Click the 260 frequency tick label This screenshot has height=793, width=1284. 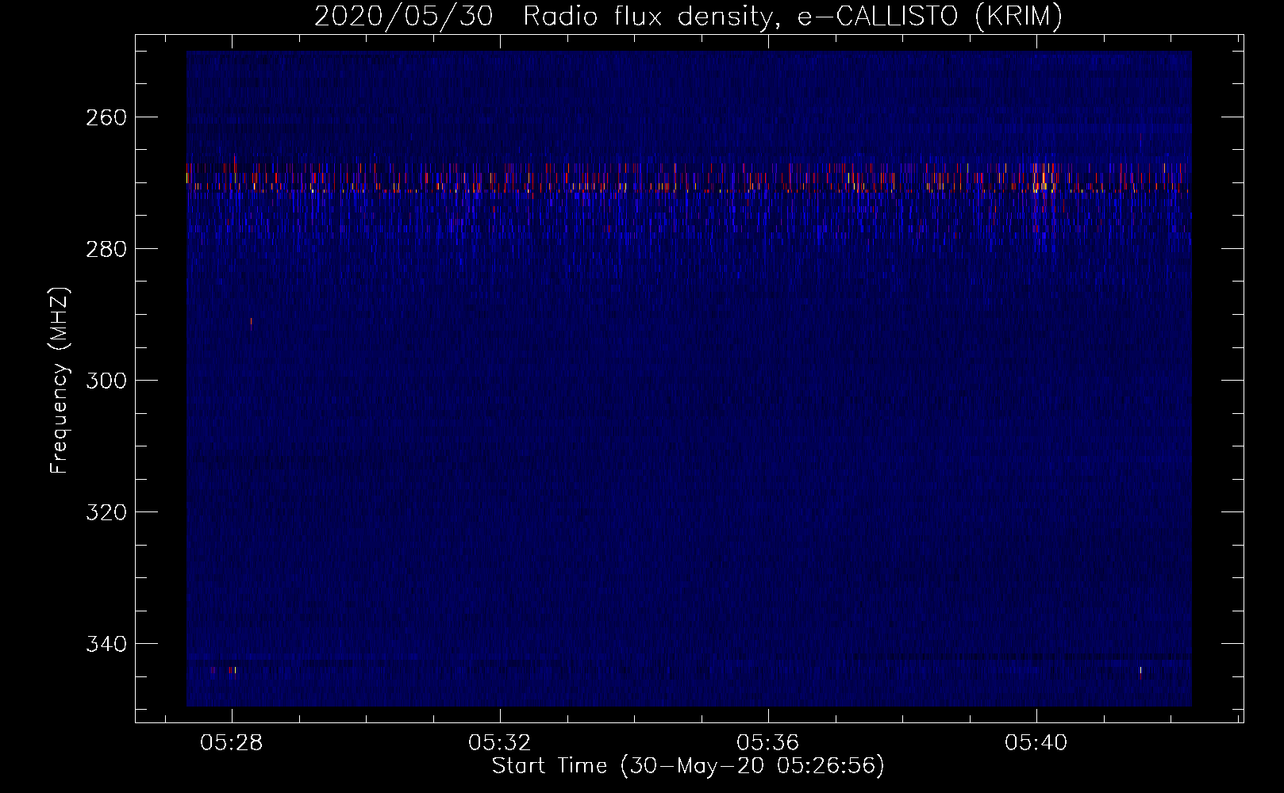[x=106, y=117]
